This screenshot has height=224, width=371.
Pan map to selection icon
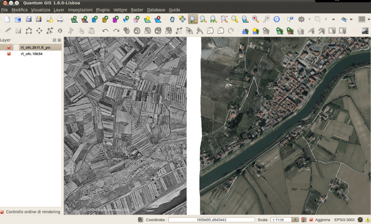coord(182,19)
